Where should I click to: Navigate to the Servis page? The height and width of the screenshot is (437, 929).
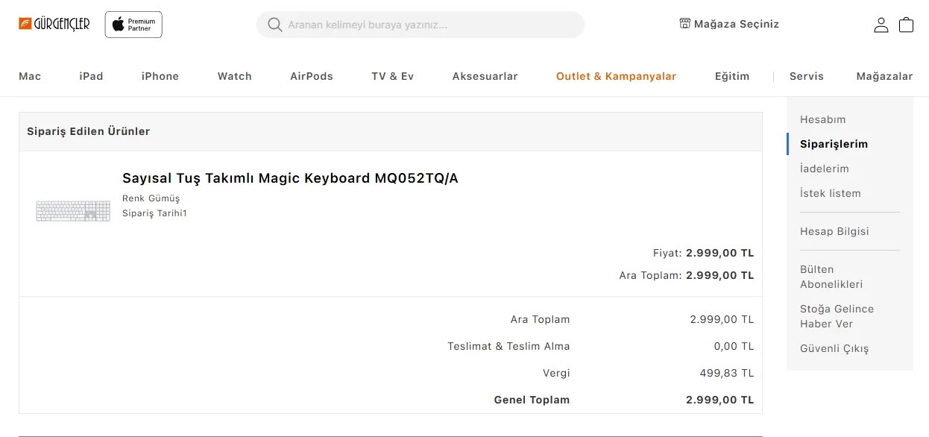(x=806, y=76)
